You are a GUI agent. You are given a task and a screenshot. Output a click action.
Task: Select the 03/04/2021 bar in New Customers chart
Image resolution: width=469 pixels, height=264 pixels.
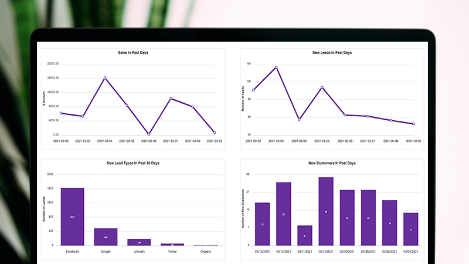pyautogui.click(x=411, y=229)
